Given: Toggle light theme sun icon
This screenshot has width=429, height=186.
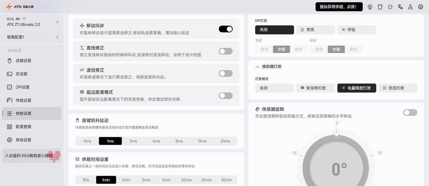Looking at the screenshot, I should (x=390, y=7).
